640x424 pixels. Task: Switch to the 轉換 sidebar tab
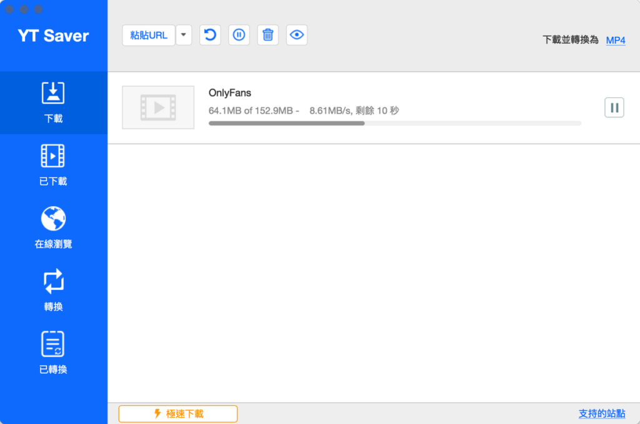click(54, 290)
